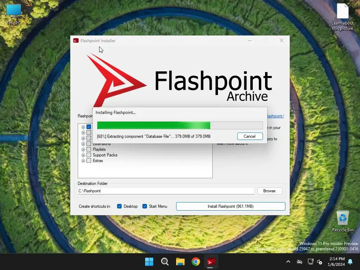
Task: Click the Flashpoint Installer taskbar icon
Action: click(x=211, y=262)
